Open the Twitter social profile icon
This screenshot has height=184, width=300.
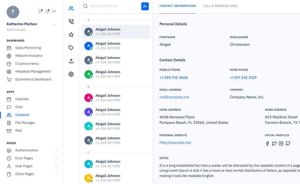click(x=274, y=144)
